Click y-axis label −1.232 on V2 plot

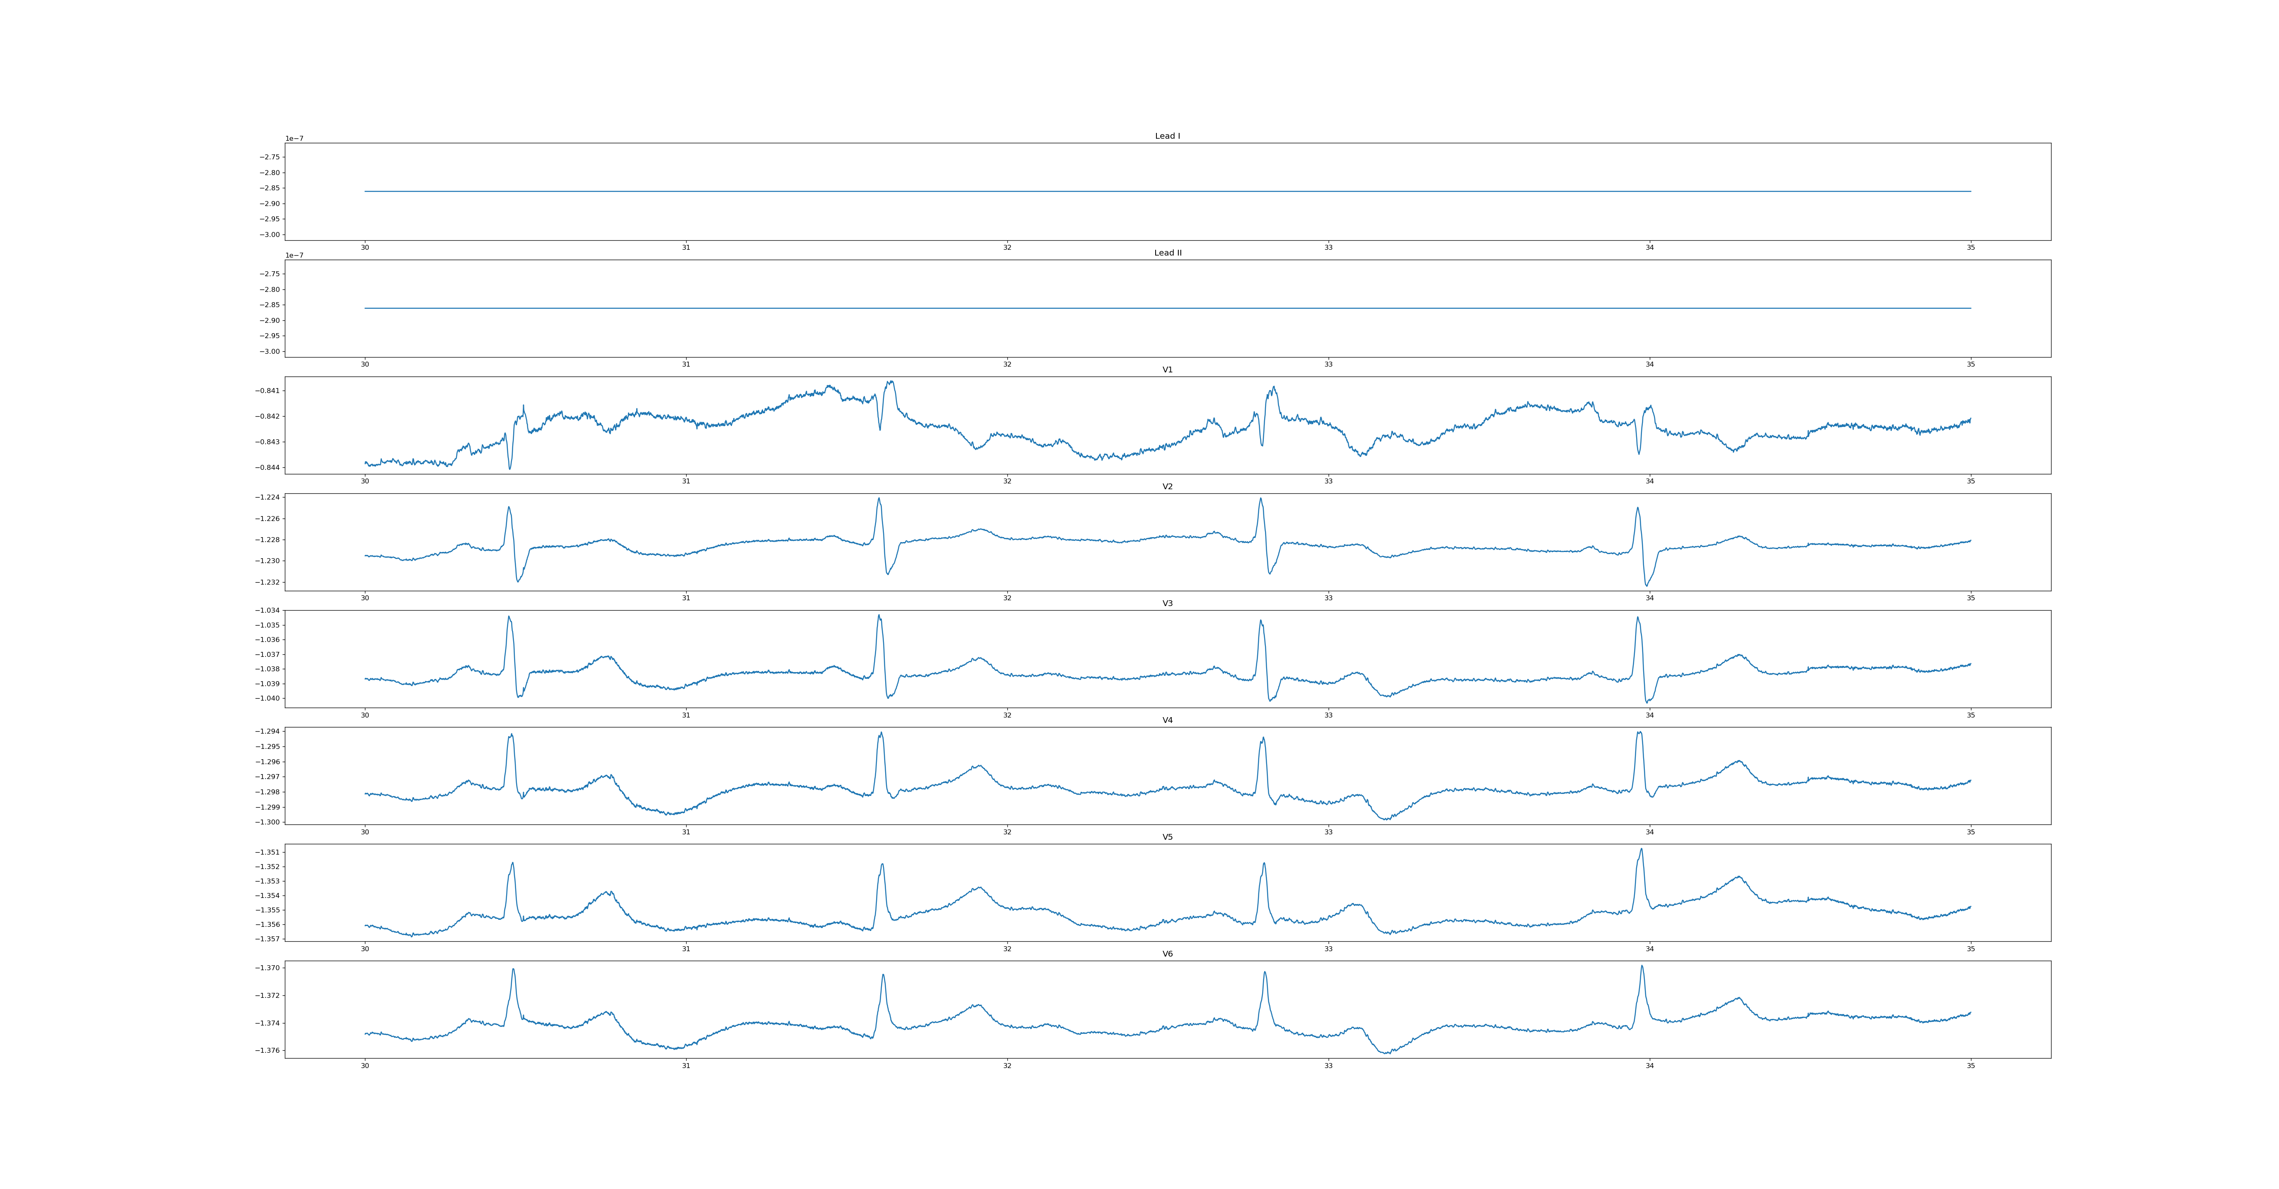[x=268, y=582]
